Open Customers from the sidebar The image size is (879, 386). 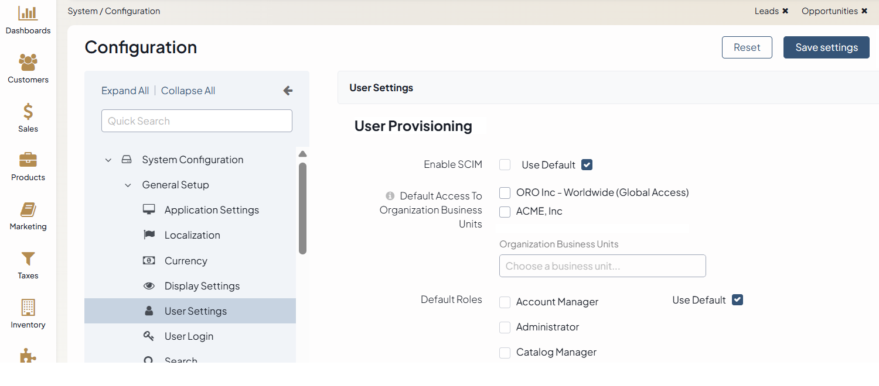[28, 62]
